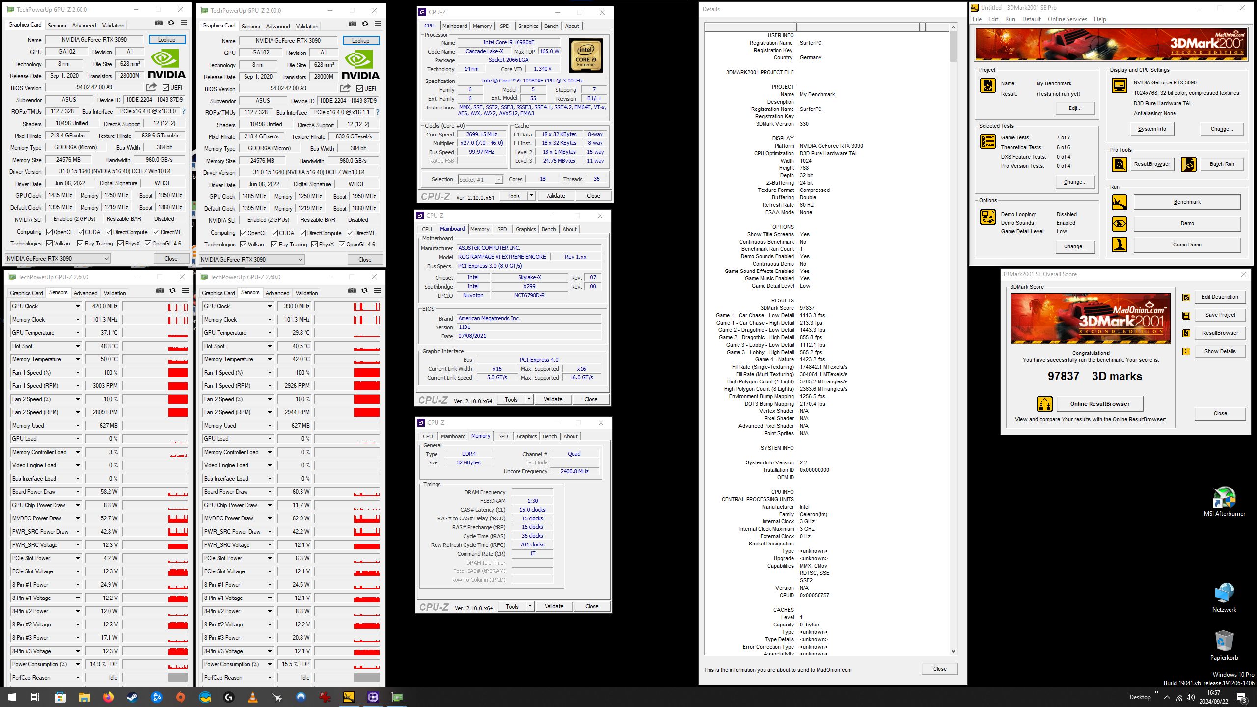Click the icon beside the Benchmark run button

[1120, 202]
